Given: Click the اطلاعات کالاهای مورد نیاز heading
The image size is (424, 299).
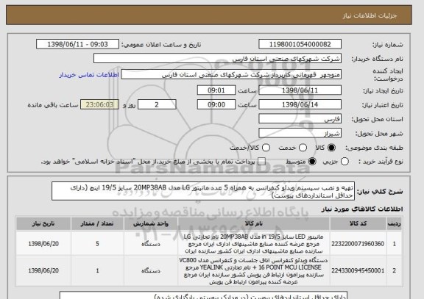Looking at the screenshot, I should (362, 209).
